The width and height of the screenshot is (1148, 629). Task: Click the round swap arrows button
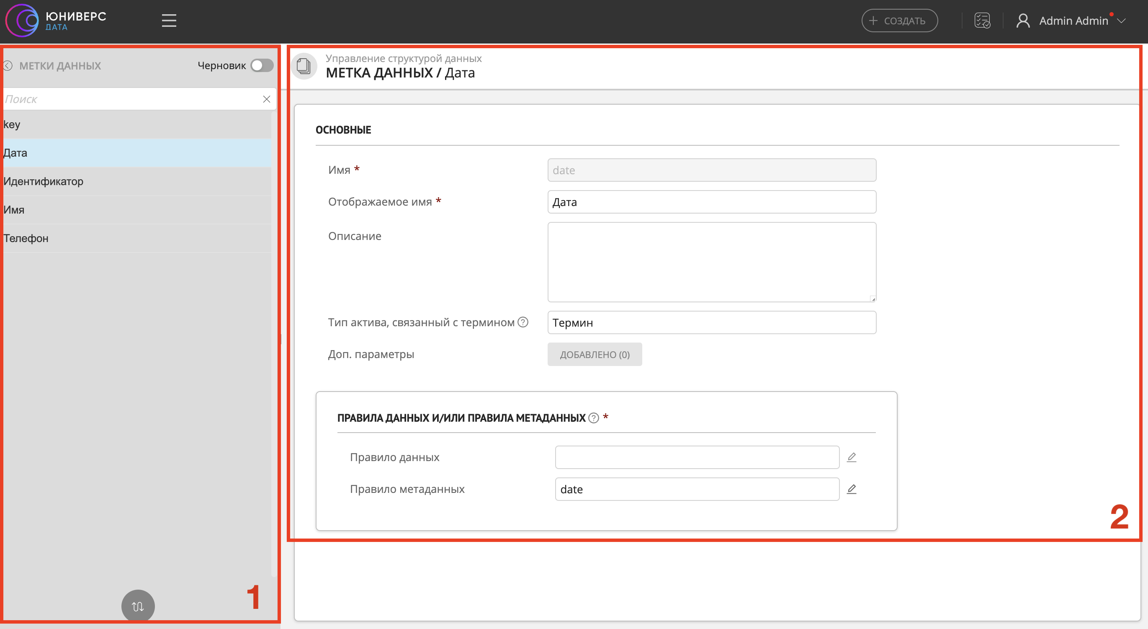pos(138,606)
